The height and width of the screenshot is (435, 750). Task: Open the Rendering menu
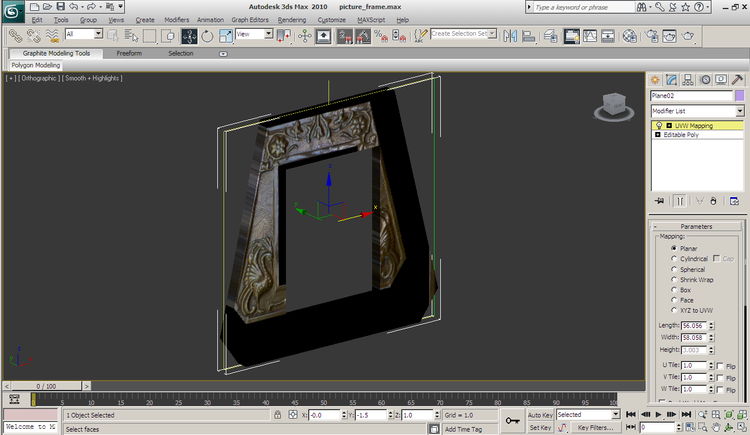coord(292,20)
